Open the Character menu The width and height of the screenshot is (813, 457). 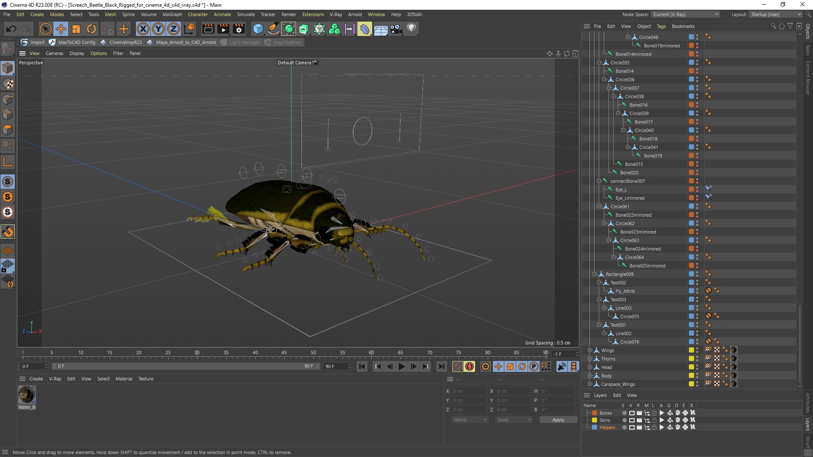pyautogui.click(x=198, y=14)
